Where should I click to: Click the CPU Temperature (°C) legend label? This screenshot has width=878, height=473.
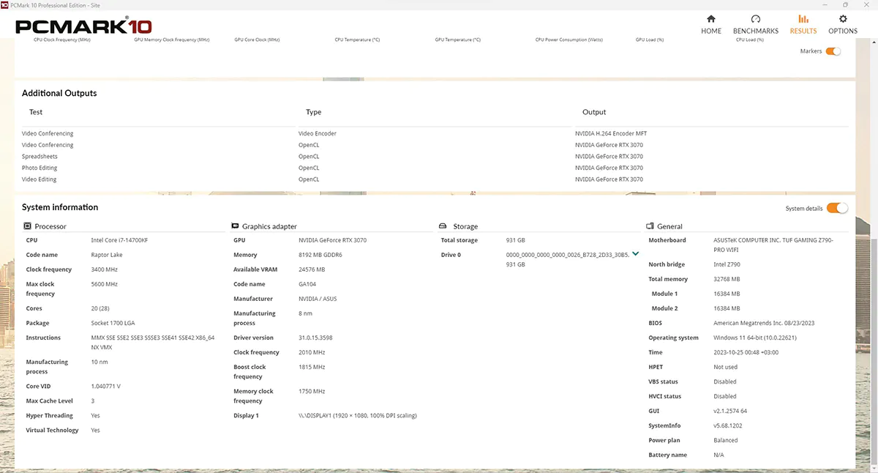coord(357,40)
